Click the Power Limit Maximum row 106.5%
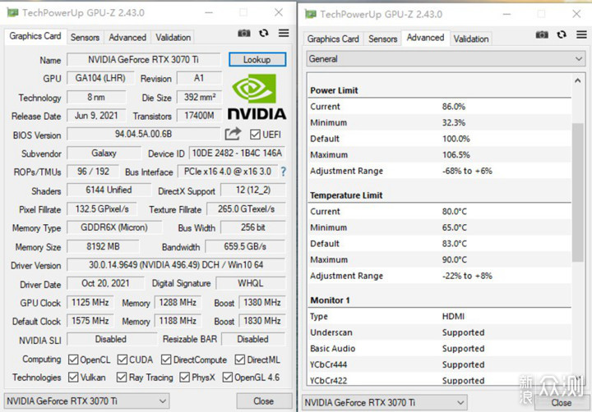 439,155
